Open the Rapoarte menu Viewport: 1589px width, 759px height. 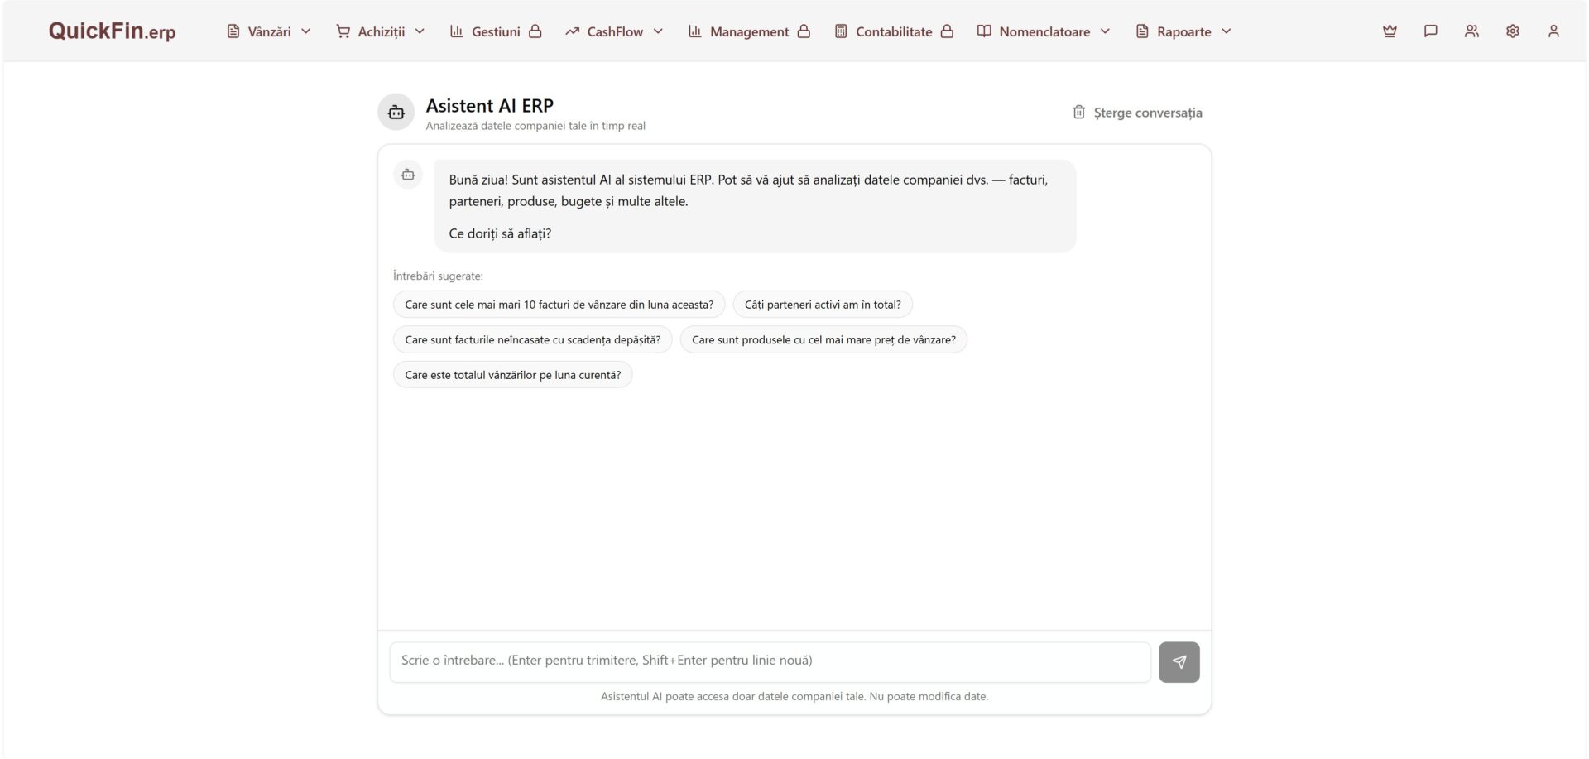click(x=1183, y=31)
